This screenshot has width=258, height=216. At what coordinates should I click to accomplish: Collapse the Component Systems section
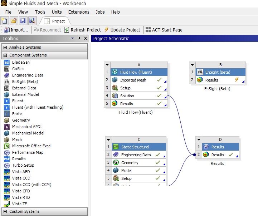pos(5,55)
